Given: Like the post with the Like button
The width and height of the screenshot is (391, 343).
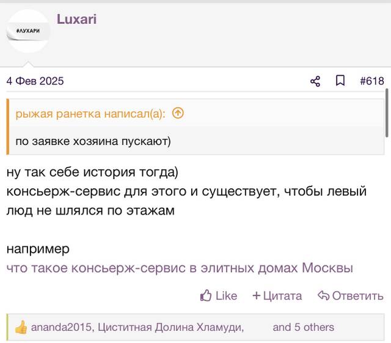Looking at the screenshot, I should click(x=219, y=296).
